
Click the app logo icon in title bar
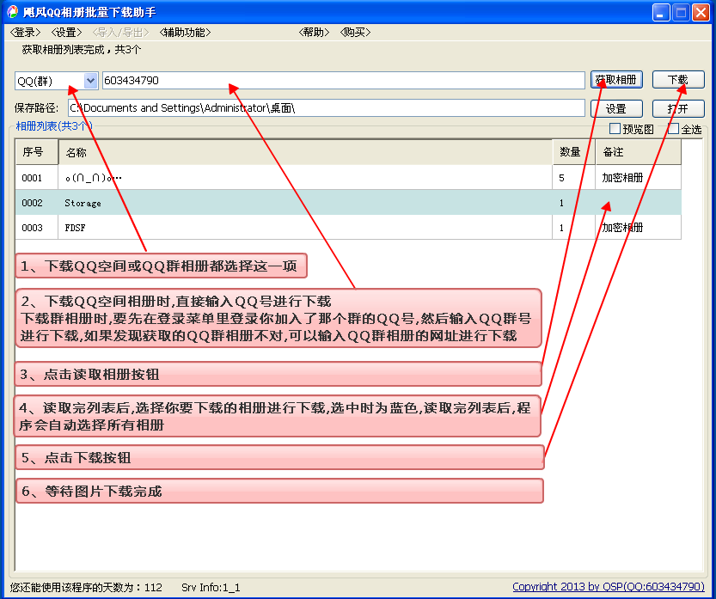[x=12, y=11]
